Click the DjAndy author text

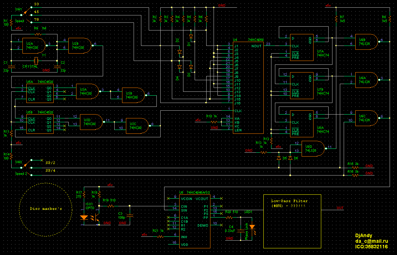click(x=364, y=235)
